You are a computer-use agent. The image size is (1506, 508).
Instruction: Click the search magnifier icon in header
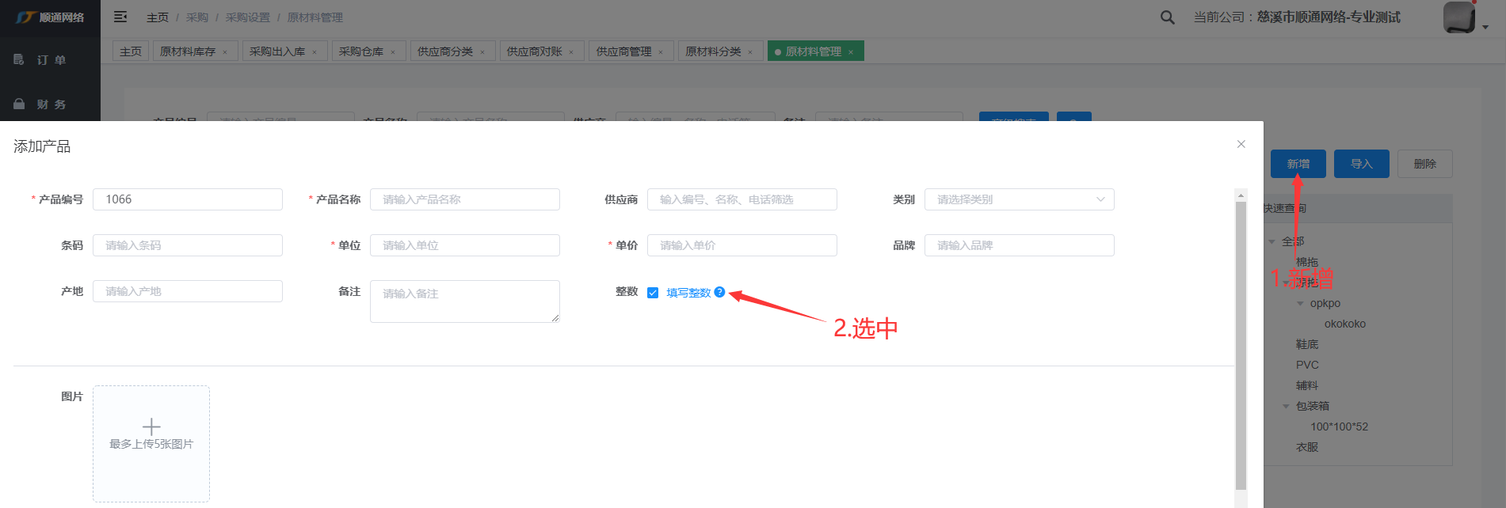1167,17
